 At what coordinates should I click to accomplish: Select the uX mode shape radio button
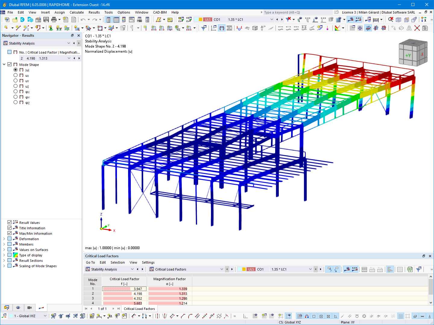tap(15, 75)
